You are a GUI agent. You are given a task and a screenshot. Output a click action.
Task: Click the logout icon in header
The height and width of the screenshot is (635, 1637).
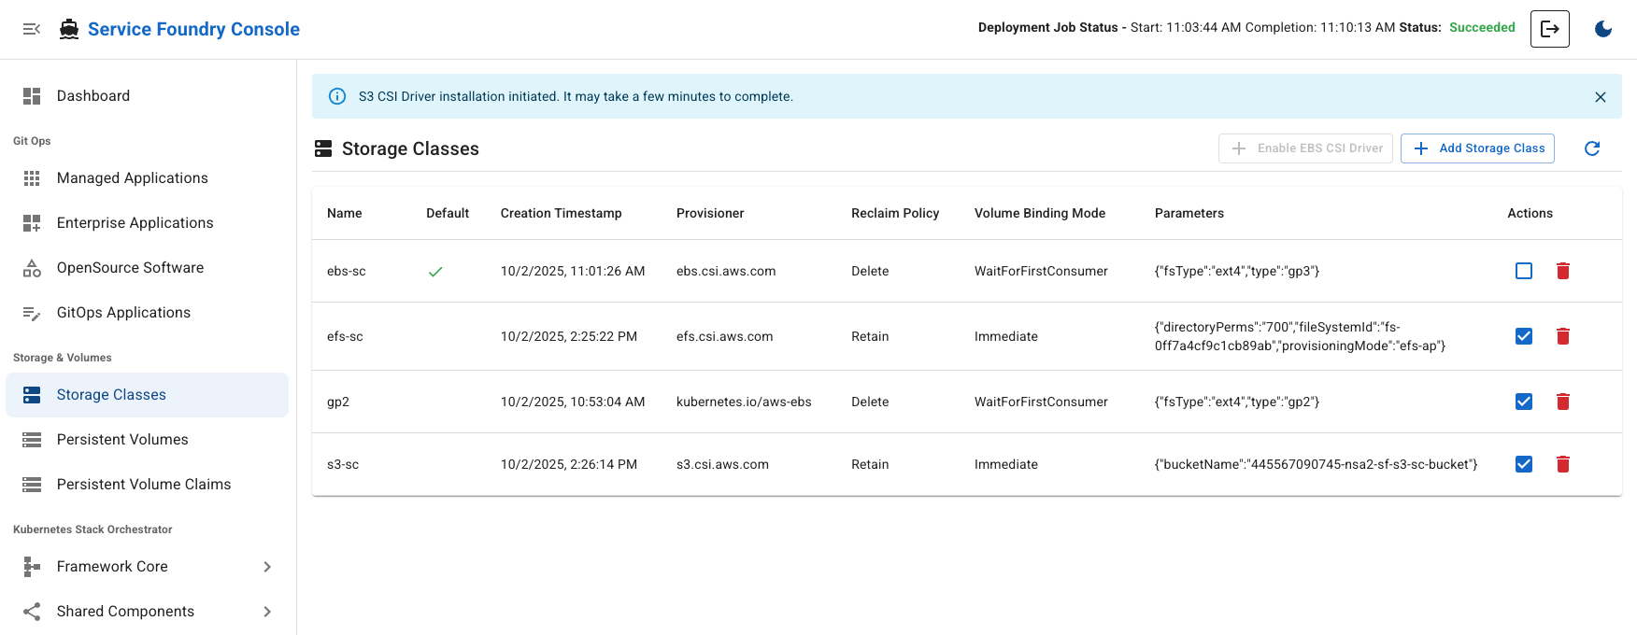coord(1549,29)
